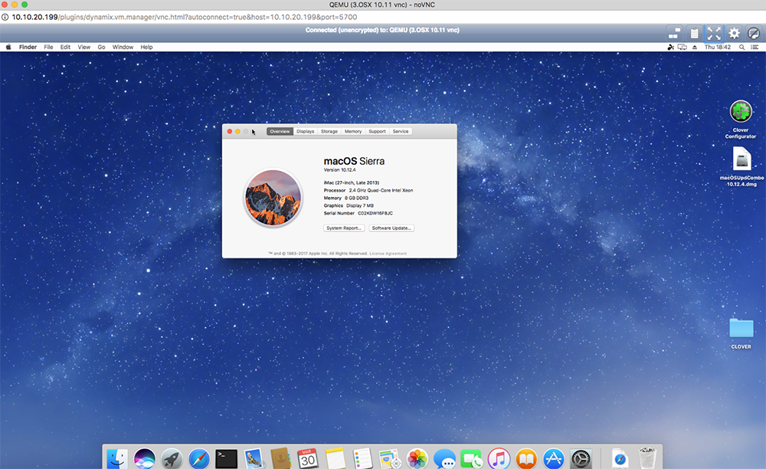
Task: Click the Software Update button
Action: (x=391, y=228)
